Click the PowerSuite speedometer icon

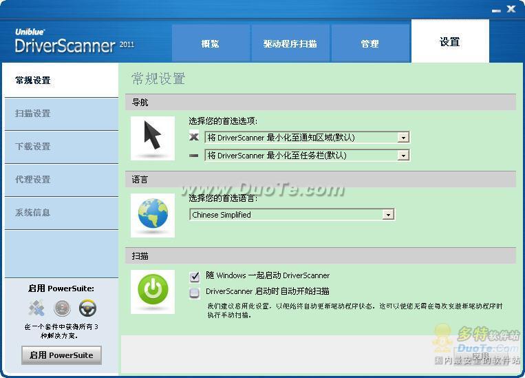click(x=63, y=308)
